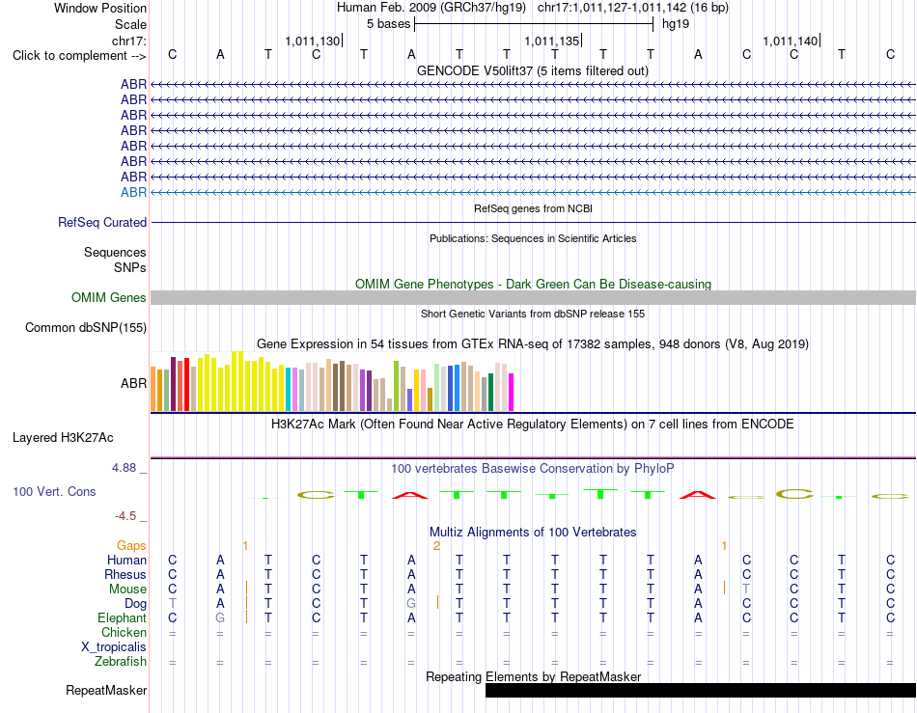The width and height of the screenshot is (917, 713).
Task: Click the orange gap count '2'
Action: [x=436, y=545]
